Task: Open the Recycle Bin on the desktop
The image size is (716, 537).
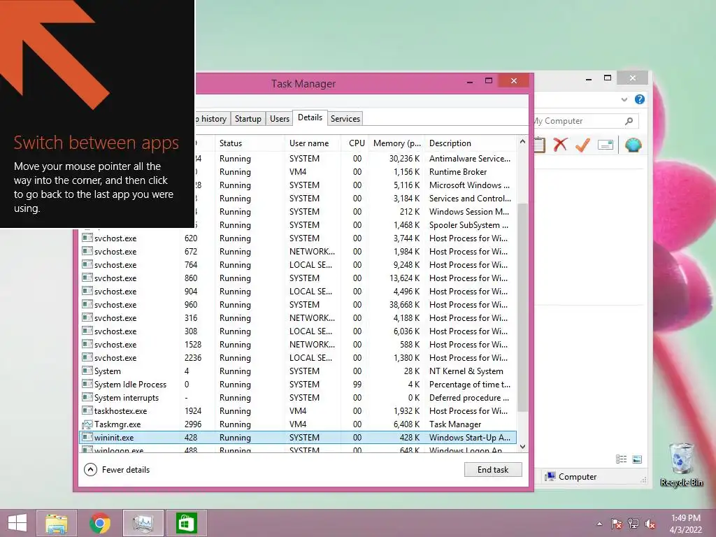Action: (681, 464)
